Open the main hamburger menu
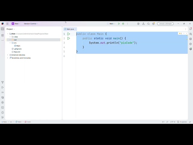The width and height of the screenshot is (193, 145). pyautogui.click(x=7, y=24)
